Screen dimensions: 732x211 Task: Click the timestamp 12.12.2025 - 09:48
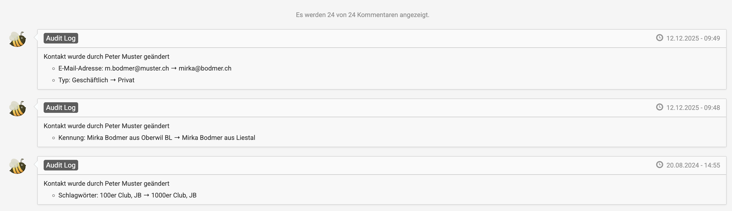[693, 108]
